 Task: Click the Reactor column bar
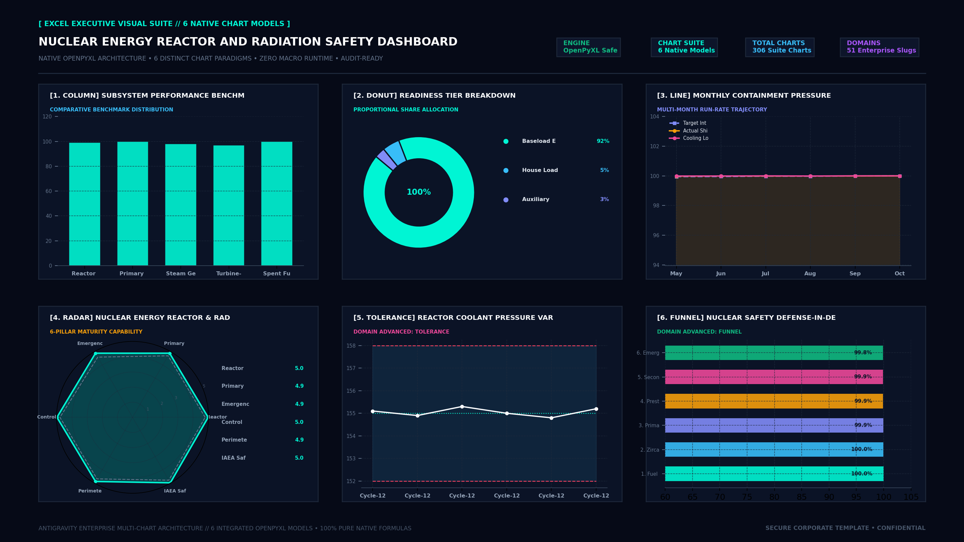tap(85, 204)
